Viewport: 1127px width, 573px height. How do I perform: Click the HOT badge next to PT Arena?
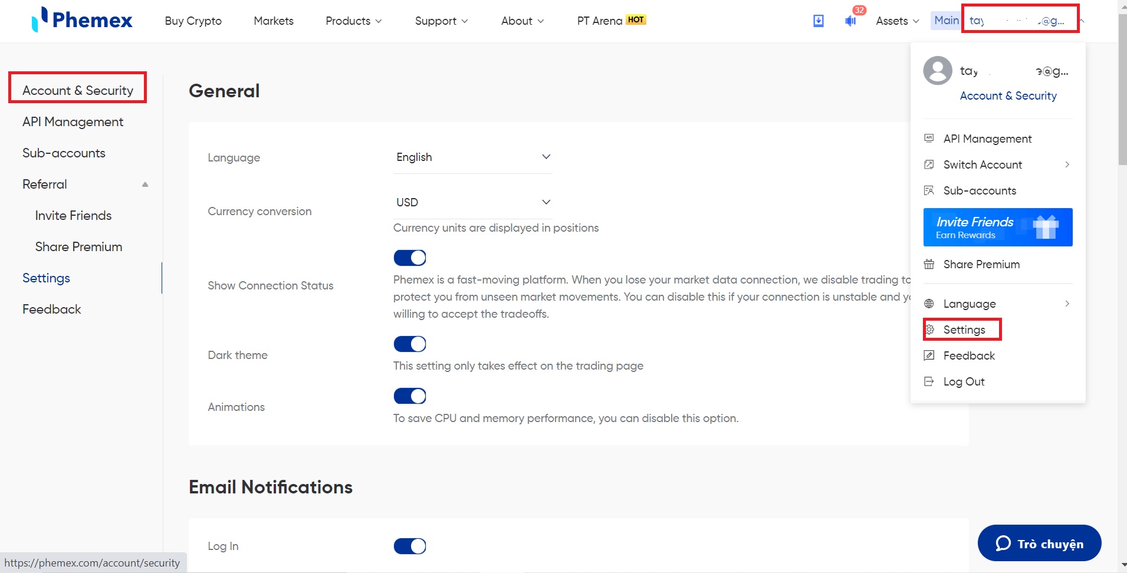(x=636, y=19)
